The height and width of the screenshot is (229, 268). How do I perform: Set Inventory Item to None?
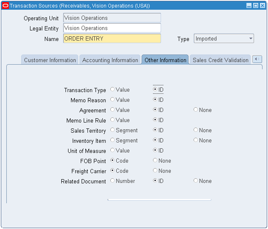click(x=196, y=140)
